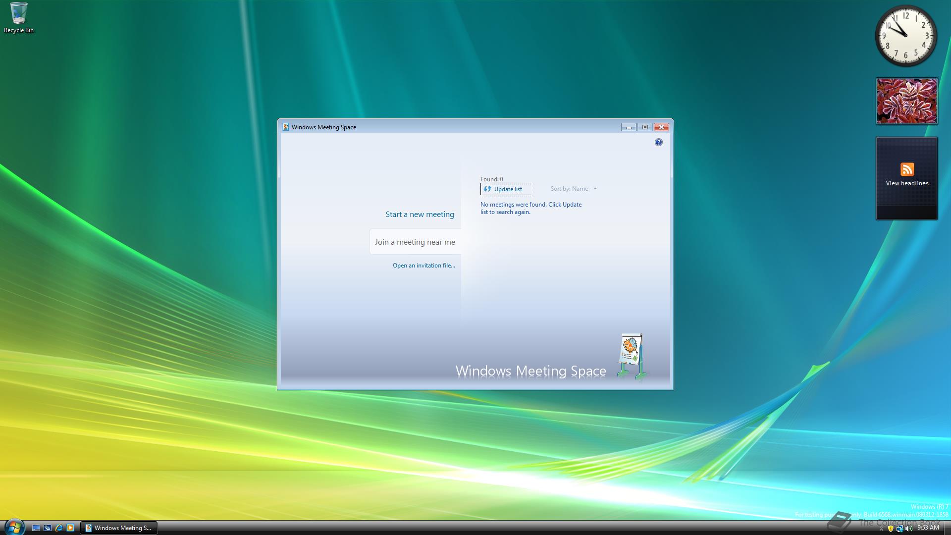951x535 pixels.
Task: Click the slideshow flower picture gadget
Action: click(x=906, y=101)
